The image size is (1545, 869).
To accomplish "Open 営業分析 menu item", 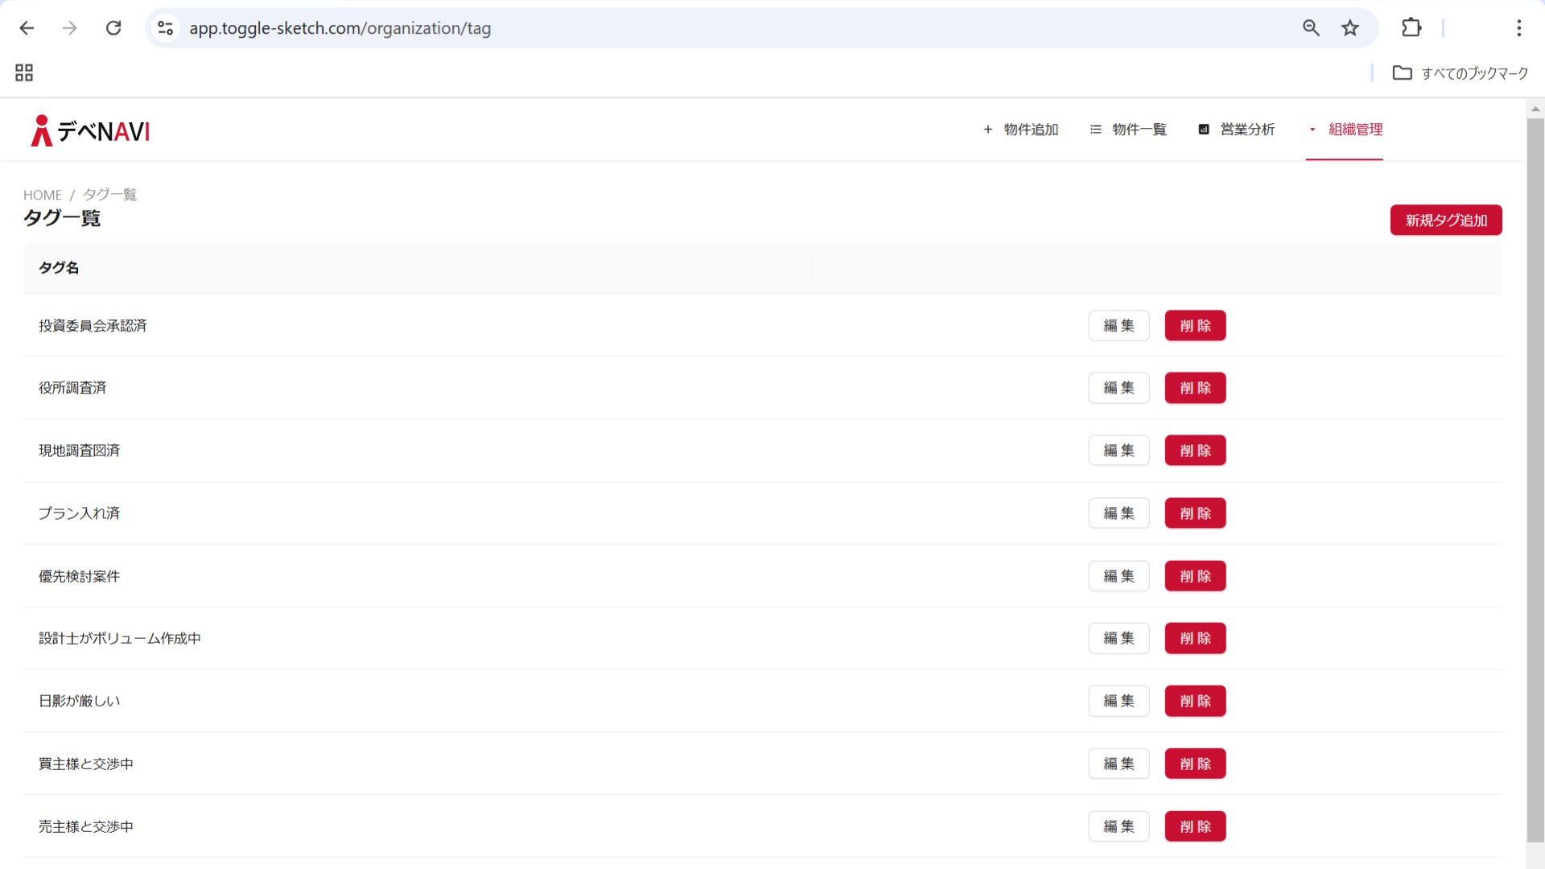I will point(1236,130).
